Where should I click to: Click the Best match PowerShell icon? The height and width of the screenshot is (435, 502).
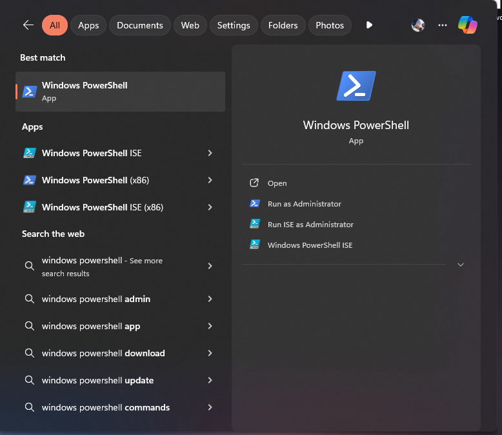pos(30,92)
